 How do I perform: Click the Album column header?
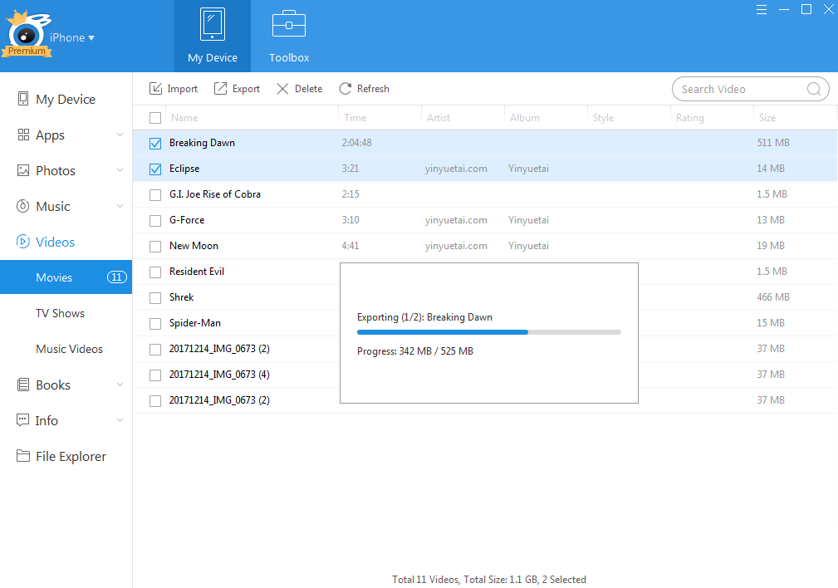tap(524, 118)
